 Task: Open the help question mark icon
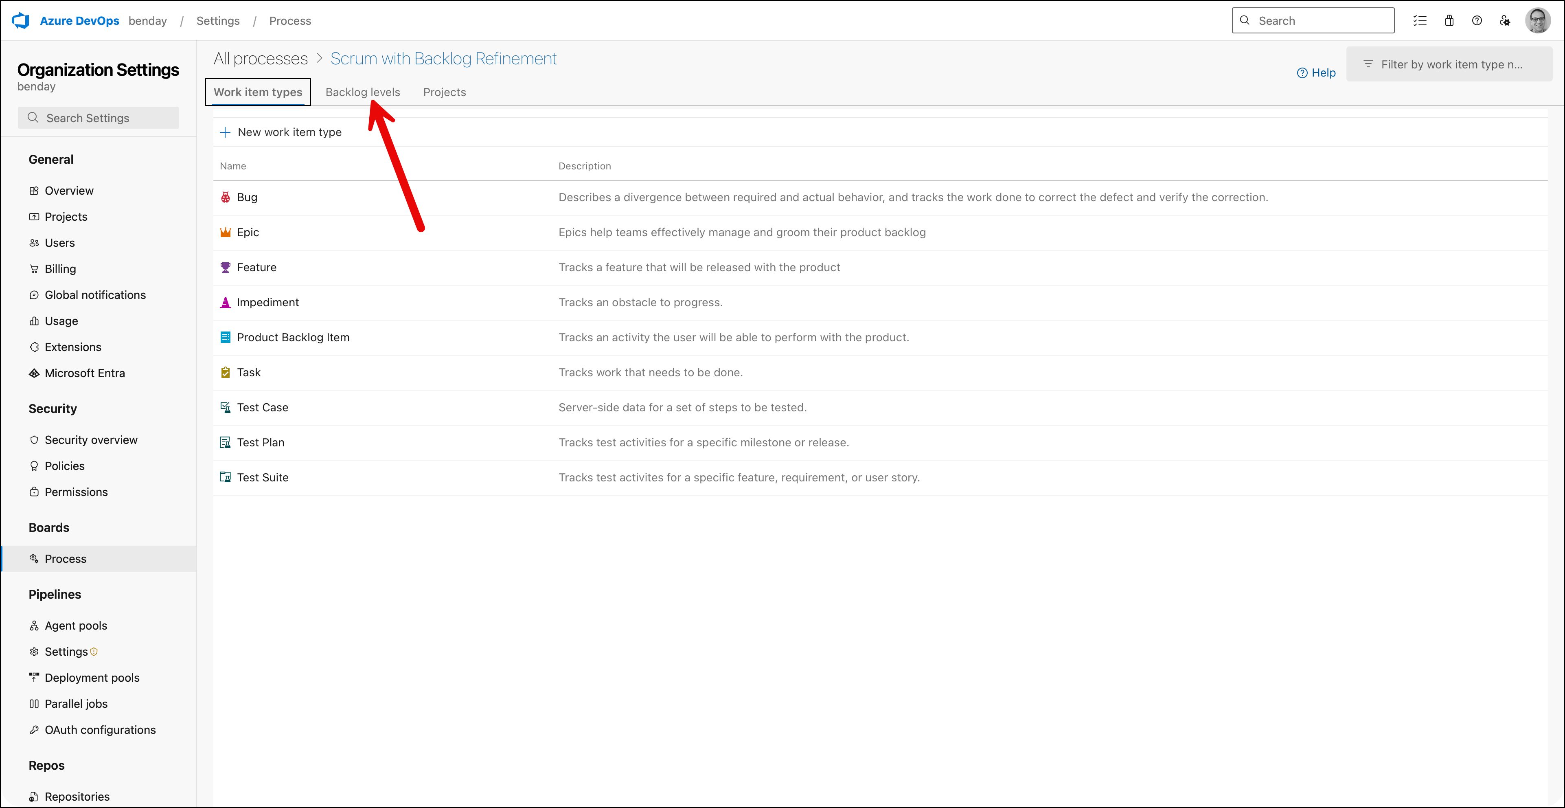pos(1477,20)
